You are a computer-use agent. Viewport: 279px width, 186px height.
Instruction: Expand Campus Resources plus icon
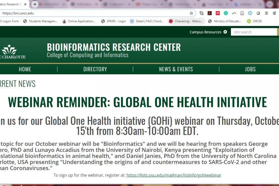point(225,32)
